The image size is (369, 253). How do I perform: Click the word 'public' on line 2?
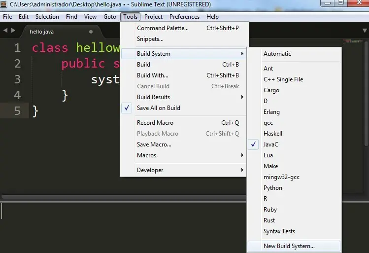point(83,64)
